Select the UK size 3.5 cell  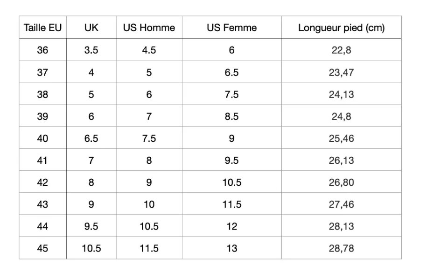click(91, 50)
